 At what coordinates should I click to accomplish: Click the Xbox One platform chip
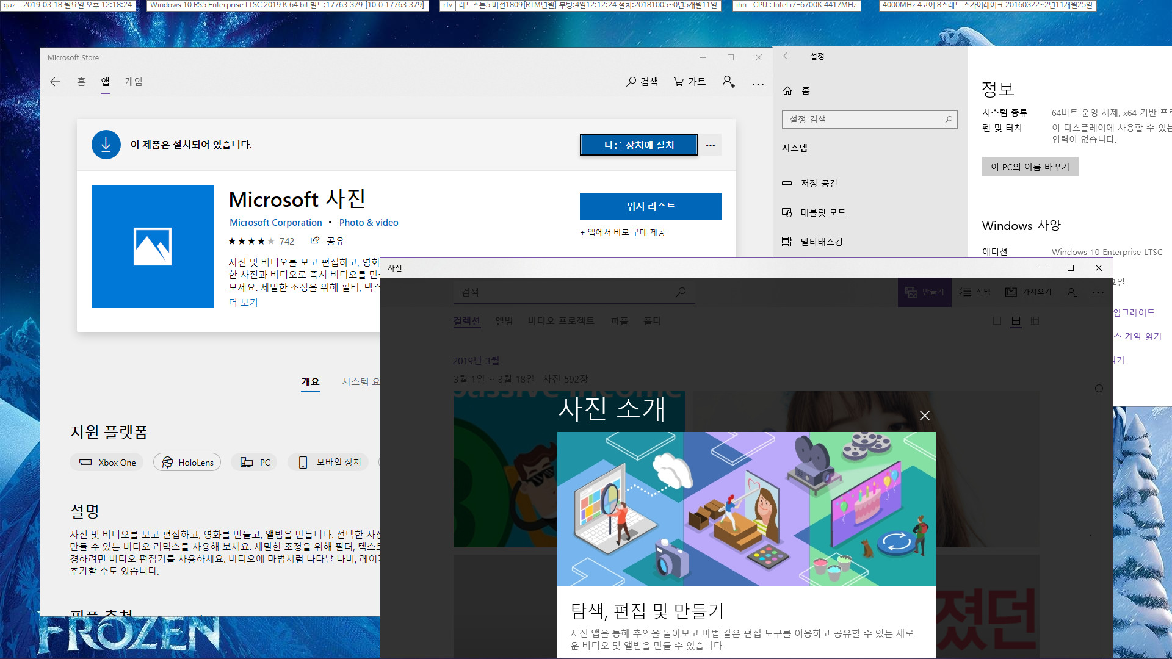pyautogui.click(x=107, y=463)
